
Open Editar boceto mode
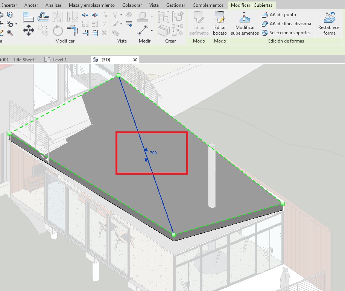tap(220, 23)
